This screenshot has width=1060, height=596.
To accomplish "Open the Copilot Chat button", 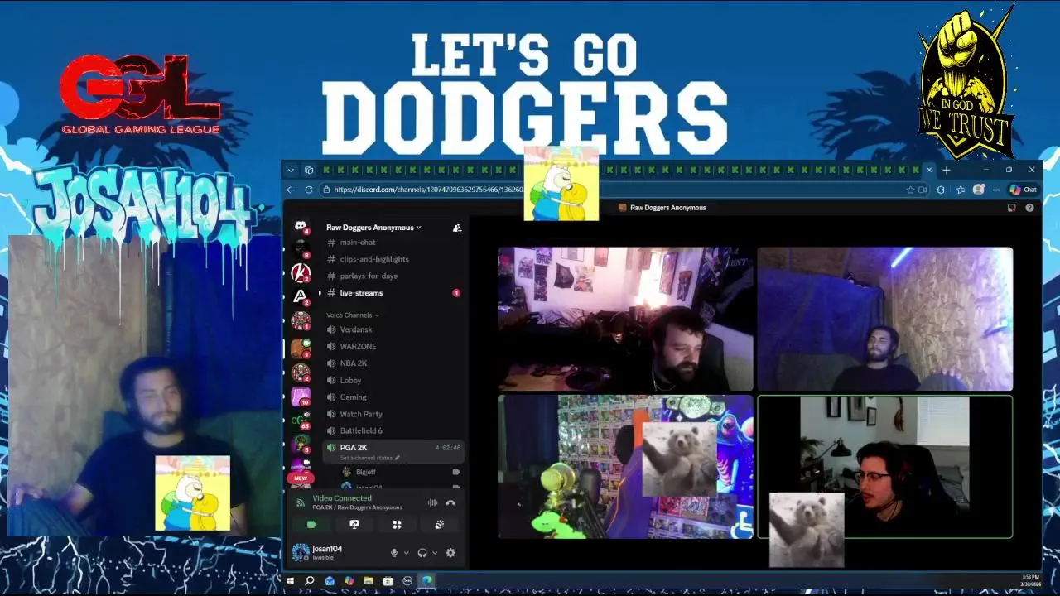I will [1024, 190].
